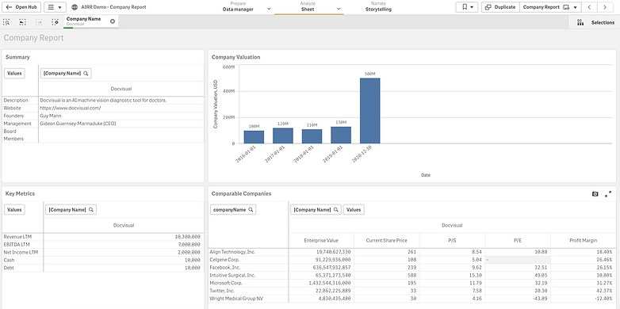Step back in selections

click(22, 22)
